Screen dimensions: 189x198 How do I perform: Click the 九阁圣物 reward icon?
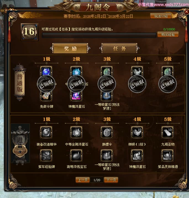167,132
